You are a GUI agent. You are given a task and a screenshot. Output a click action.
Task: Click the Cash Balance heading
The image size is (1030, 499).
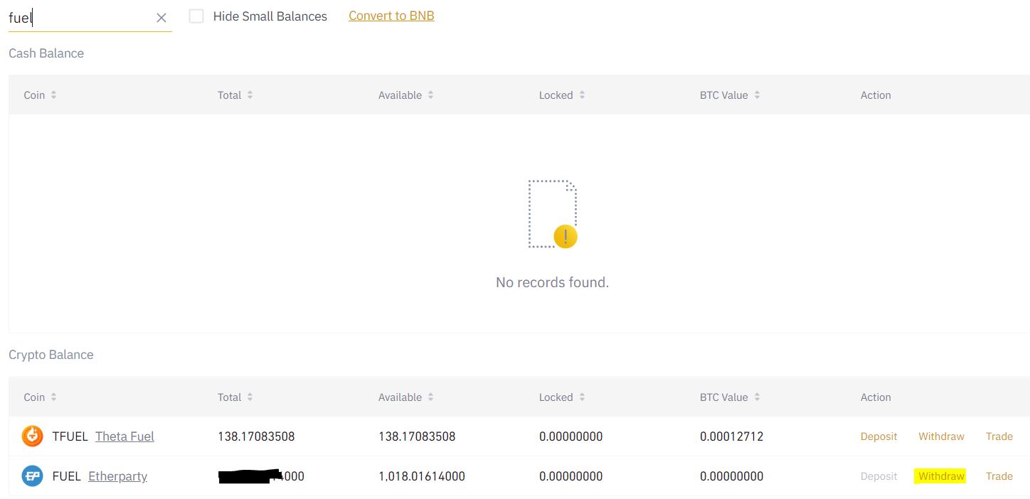pyautogui.click(x=46, y=53)
